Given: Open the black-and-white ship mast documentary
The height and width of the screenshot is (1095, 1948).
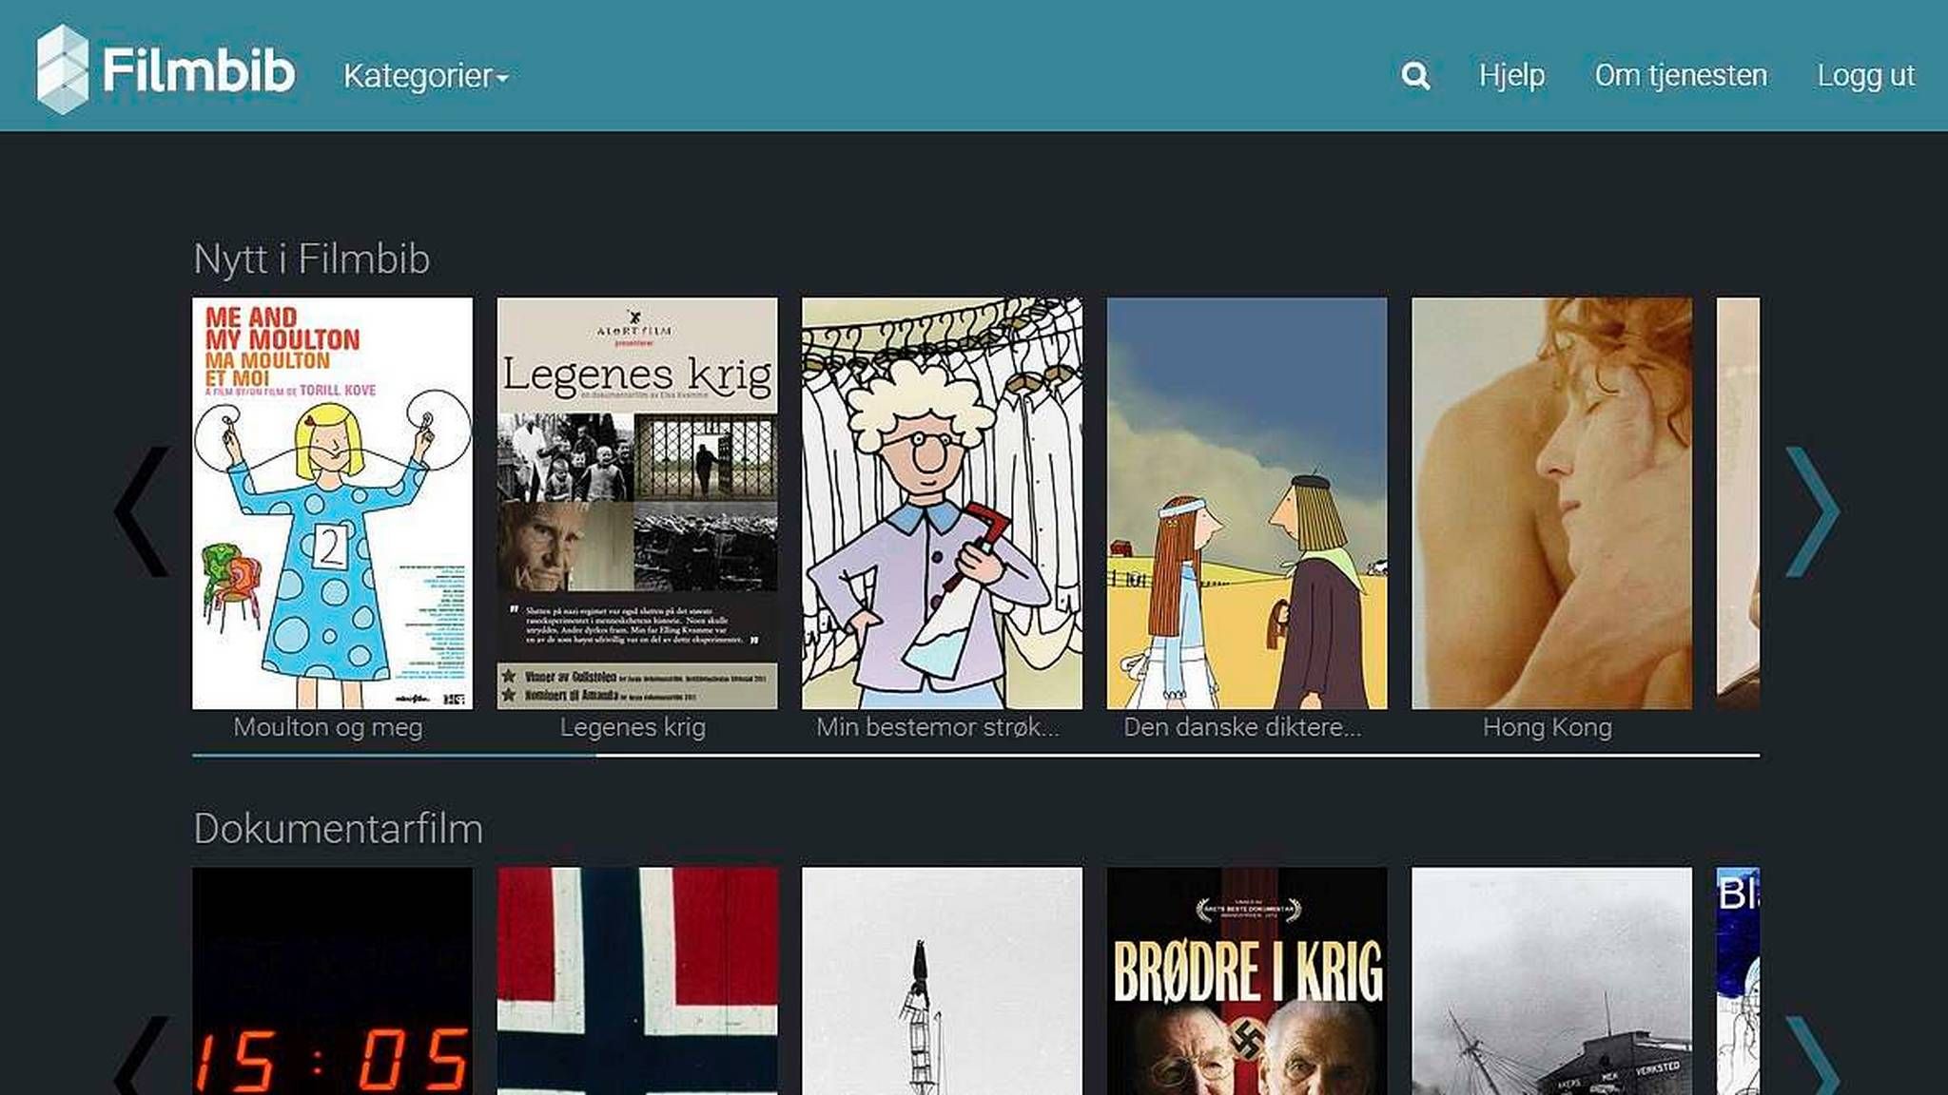Looking at the screenshot, I should click(942, 981).
